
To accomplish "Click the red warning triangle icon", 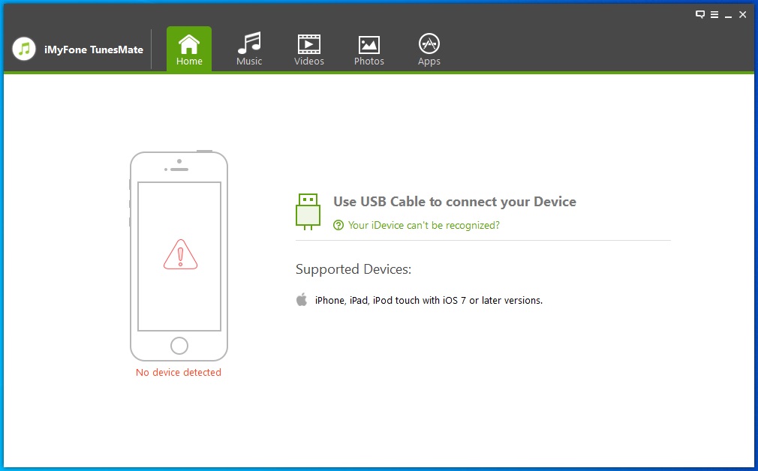I will click(180, 254).
